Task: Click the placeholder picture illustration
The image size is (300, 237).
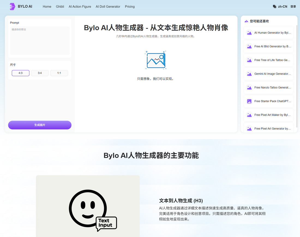Action: click(156, 60)
